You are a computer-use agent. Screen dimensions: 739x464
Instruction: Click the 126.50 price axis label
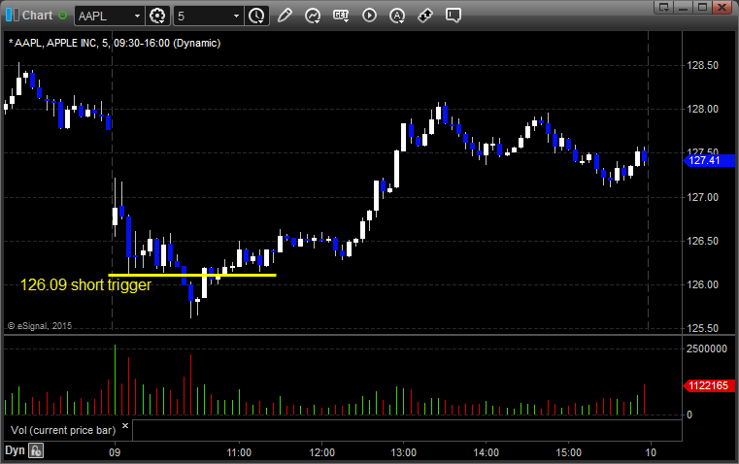point(703,241)
